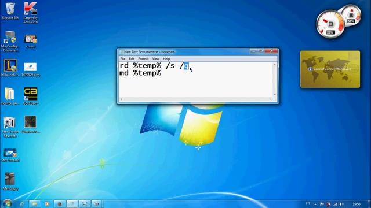Viewport: 371px width, 208px height.
Task: Select the Gold Bane shortcut icon
Action: click(x=31, y=96)
